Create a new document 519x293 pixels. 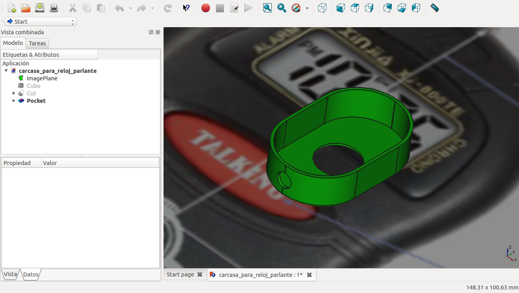pyautogui.click(x=12, y=8)
